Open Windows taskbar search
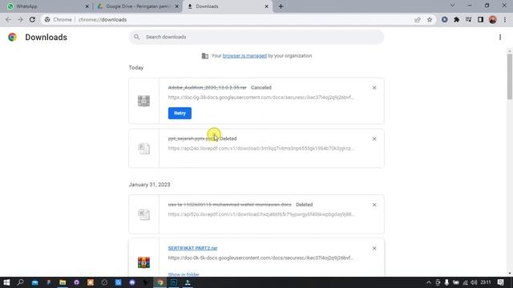The image size is (513, 288). click(x=20, y=282)
